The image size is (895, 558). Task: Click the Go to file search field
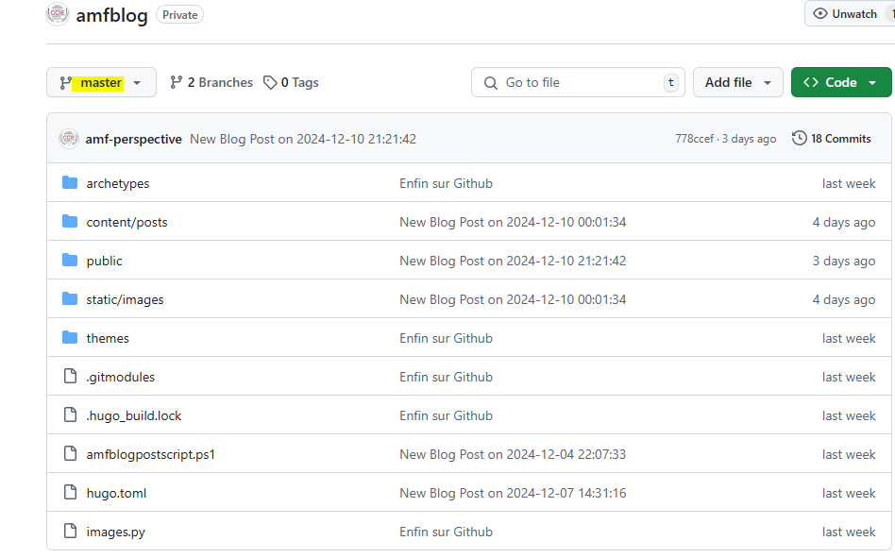[x=578, y=83]
